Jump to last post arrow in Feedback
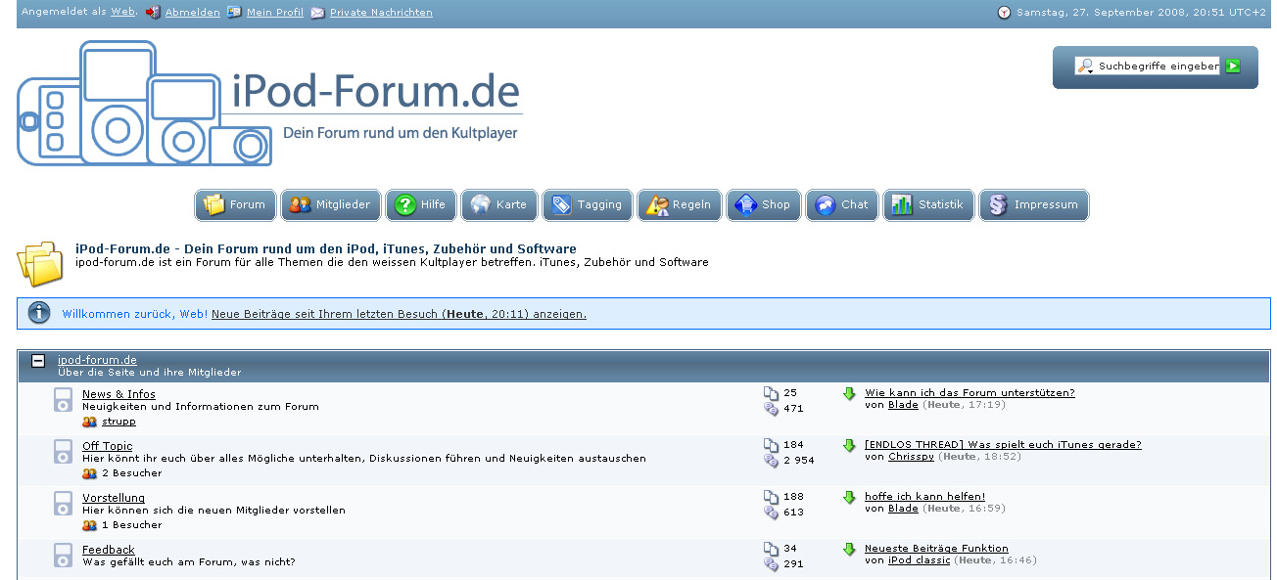This screenshot has height=580, width=1277. [849, 550]
